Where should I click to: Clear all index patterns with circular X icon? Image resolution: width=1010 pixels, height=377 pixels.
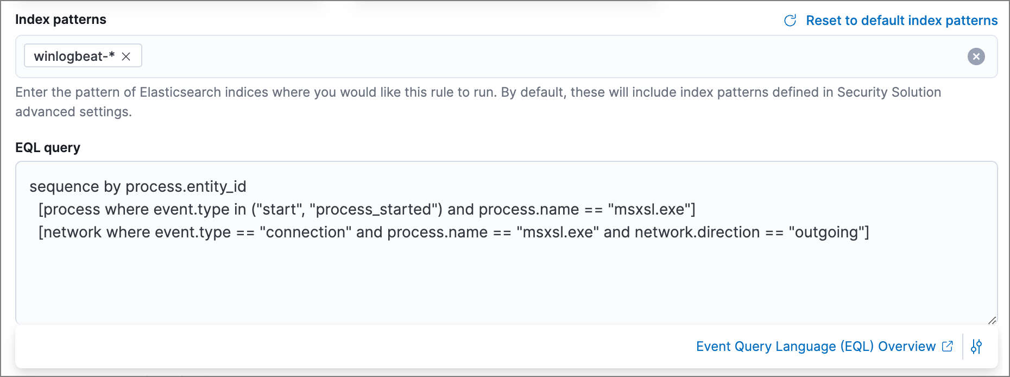coord(976,56)
